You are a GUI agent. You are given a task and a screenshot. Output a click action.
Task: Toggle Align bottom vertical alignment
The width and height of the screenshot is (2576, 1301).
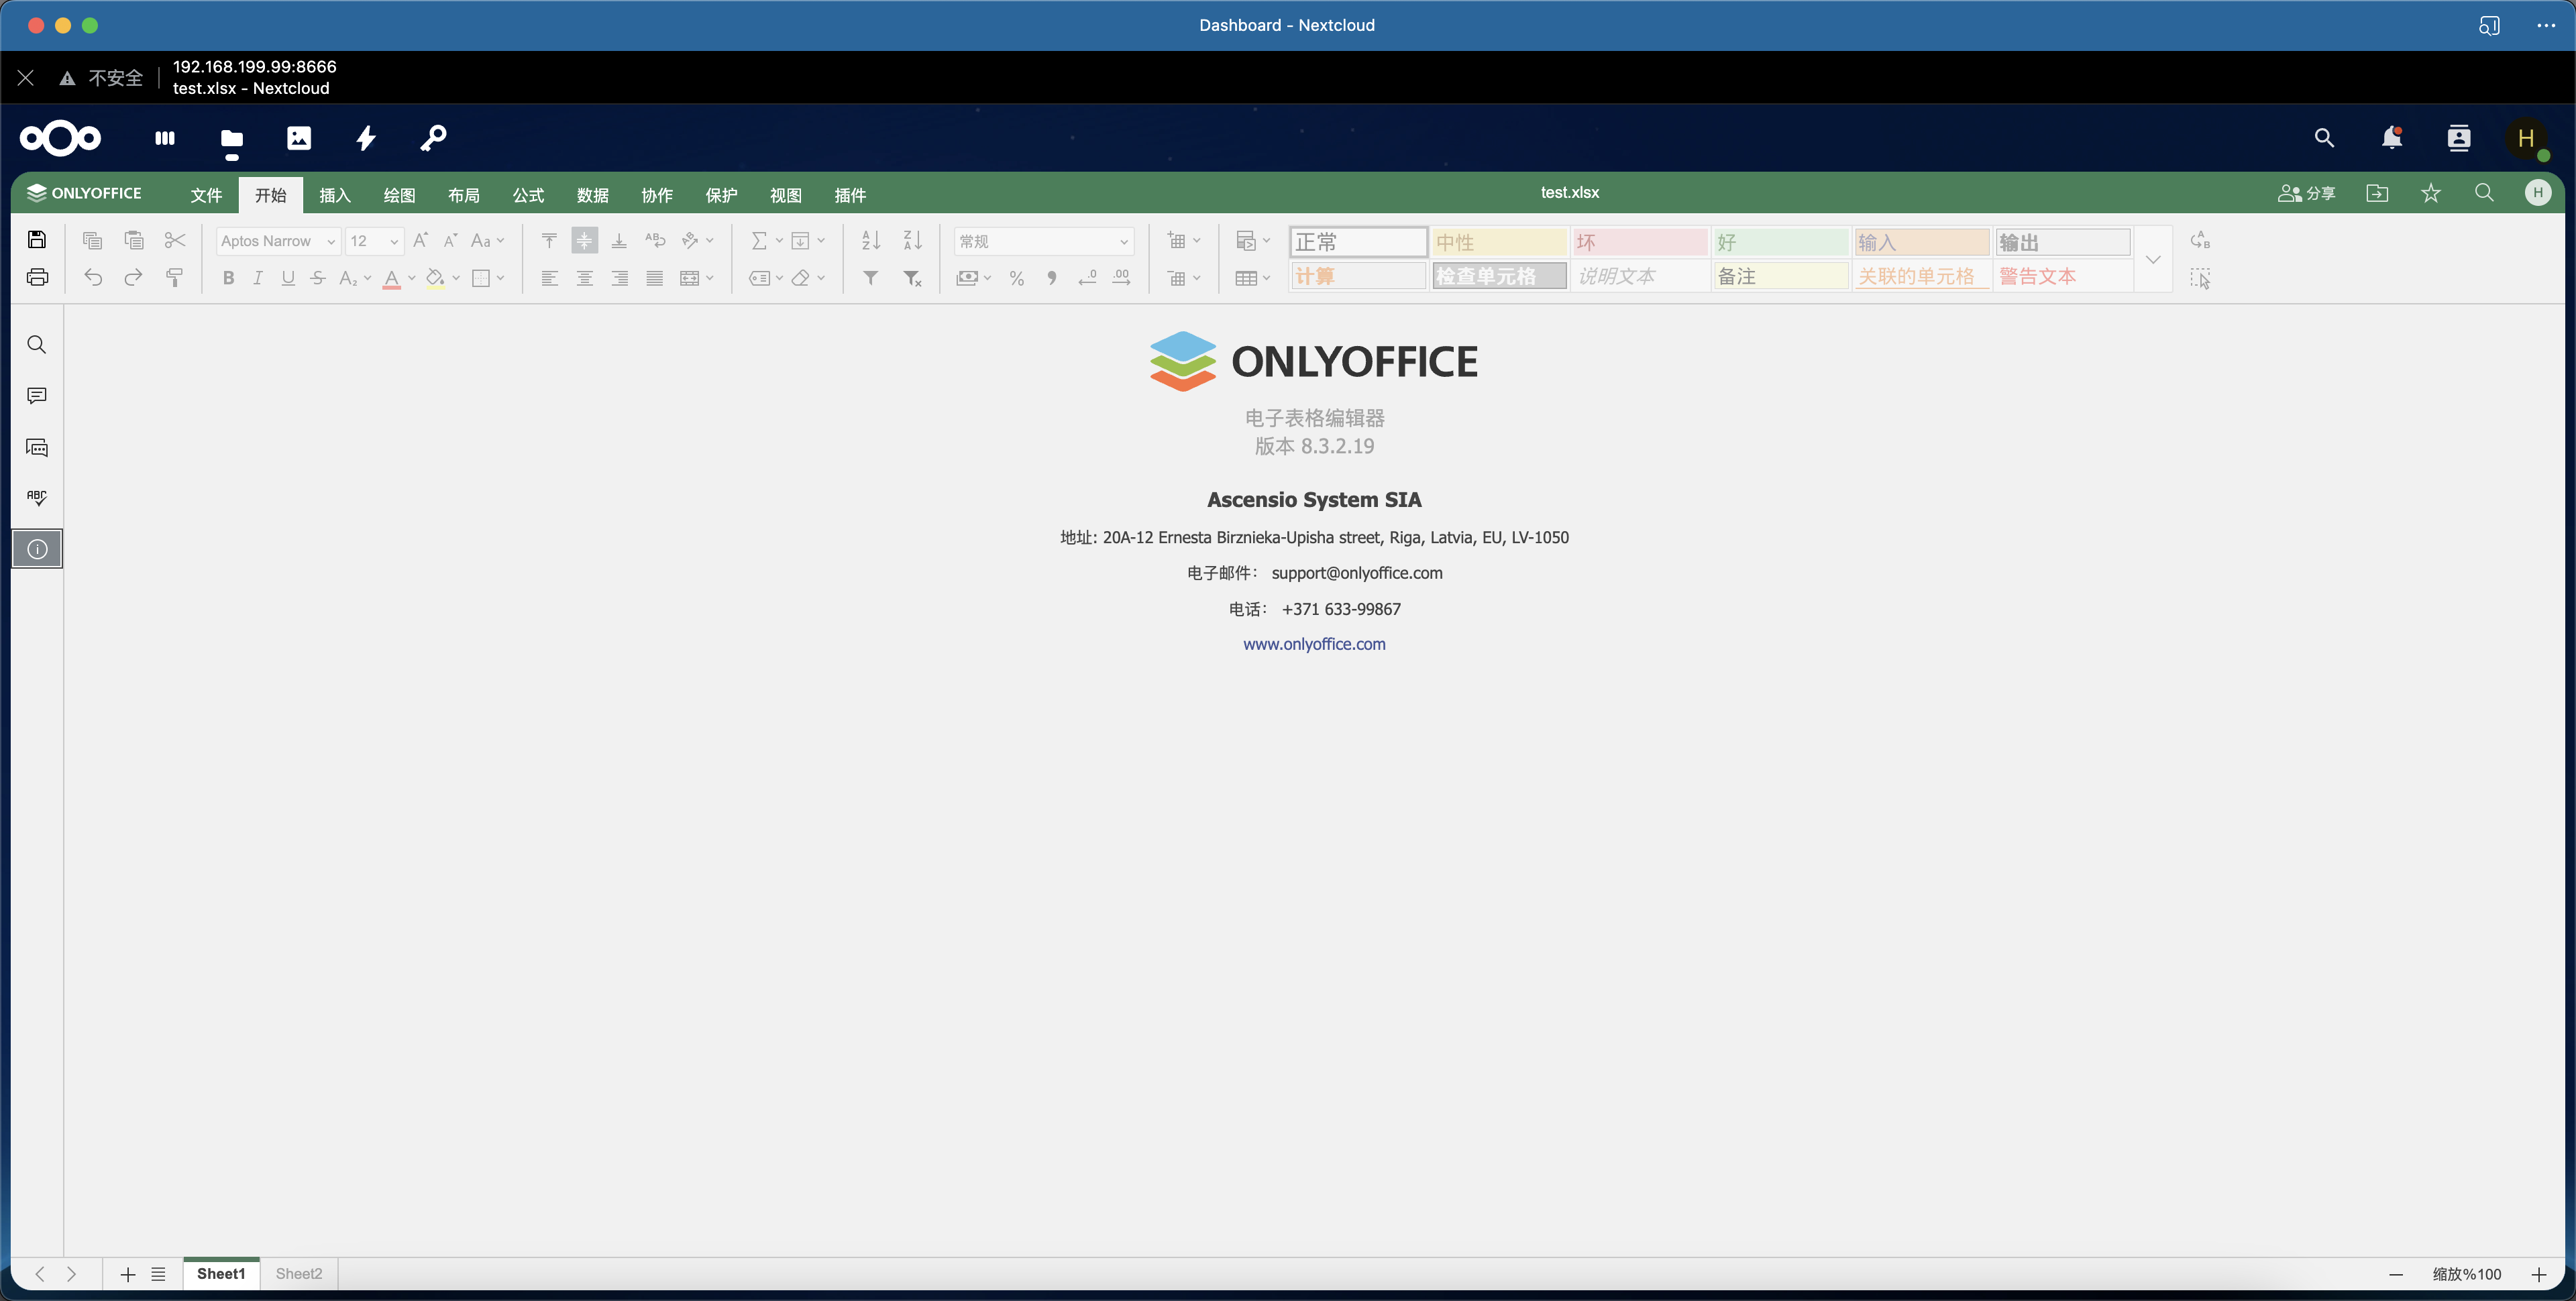(619, 240)
